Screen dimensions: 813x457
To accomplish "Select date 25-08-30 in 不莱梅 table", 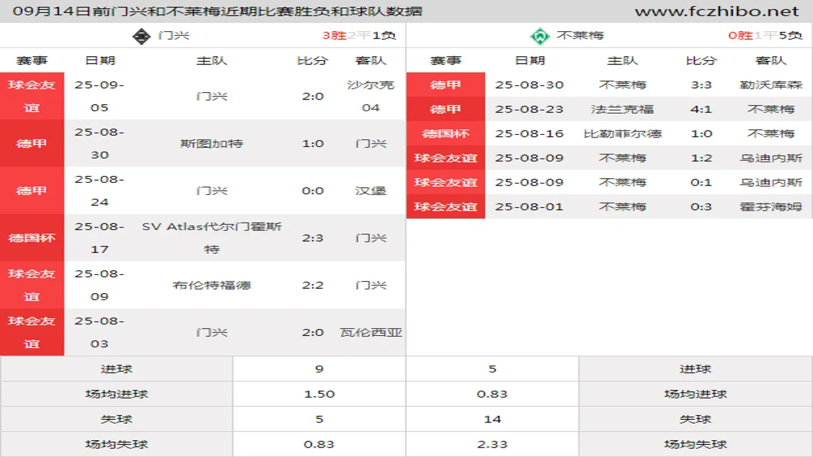I will point(529,85).
